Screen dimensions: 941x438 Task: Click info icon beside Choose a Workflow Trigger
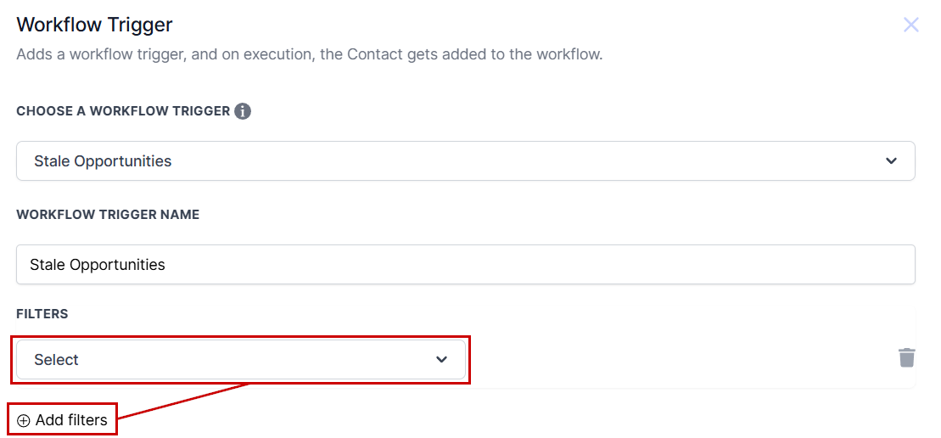(x=243, y=111)
